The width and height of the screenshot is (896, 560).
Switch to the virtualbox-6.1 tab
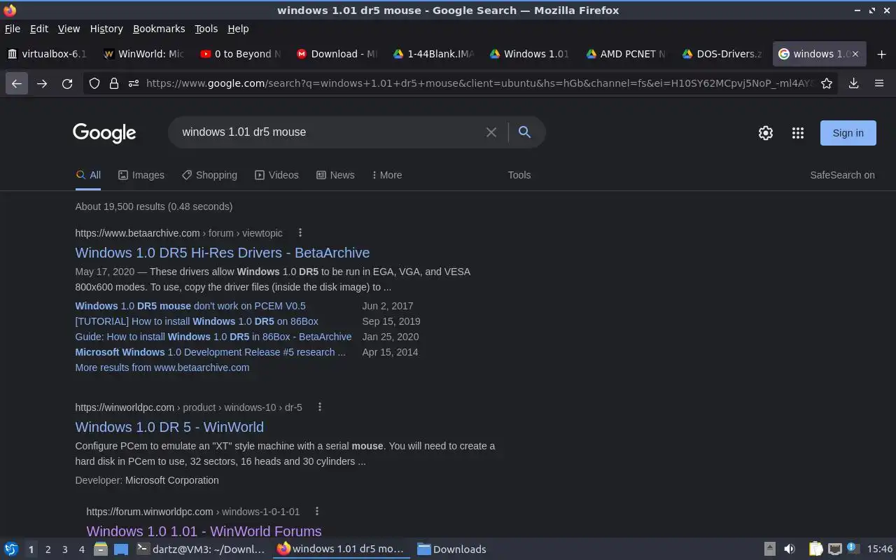48,54
